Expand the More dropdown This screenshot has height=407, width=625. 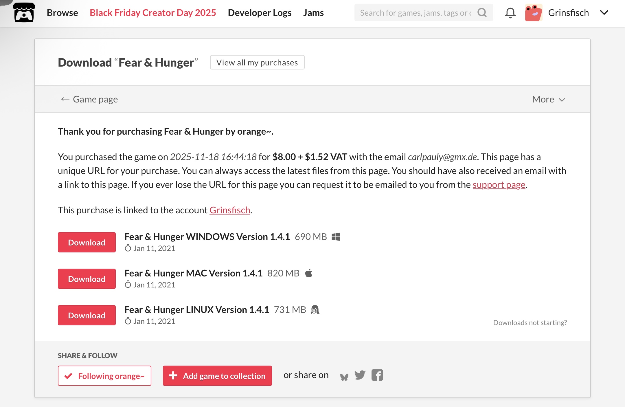pyautogui.click(x=548, y=99)
